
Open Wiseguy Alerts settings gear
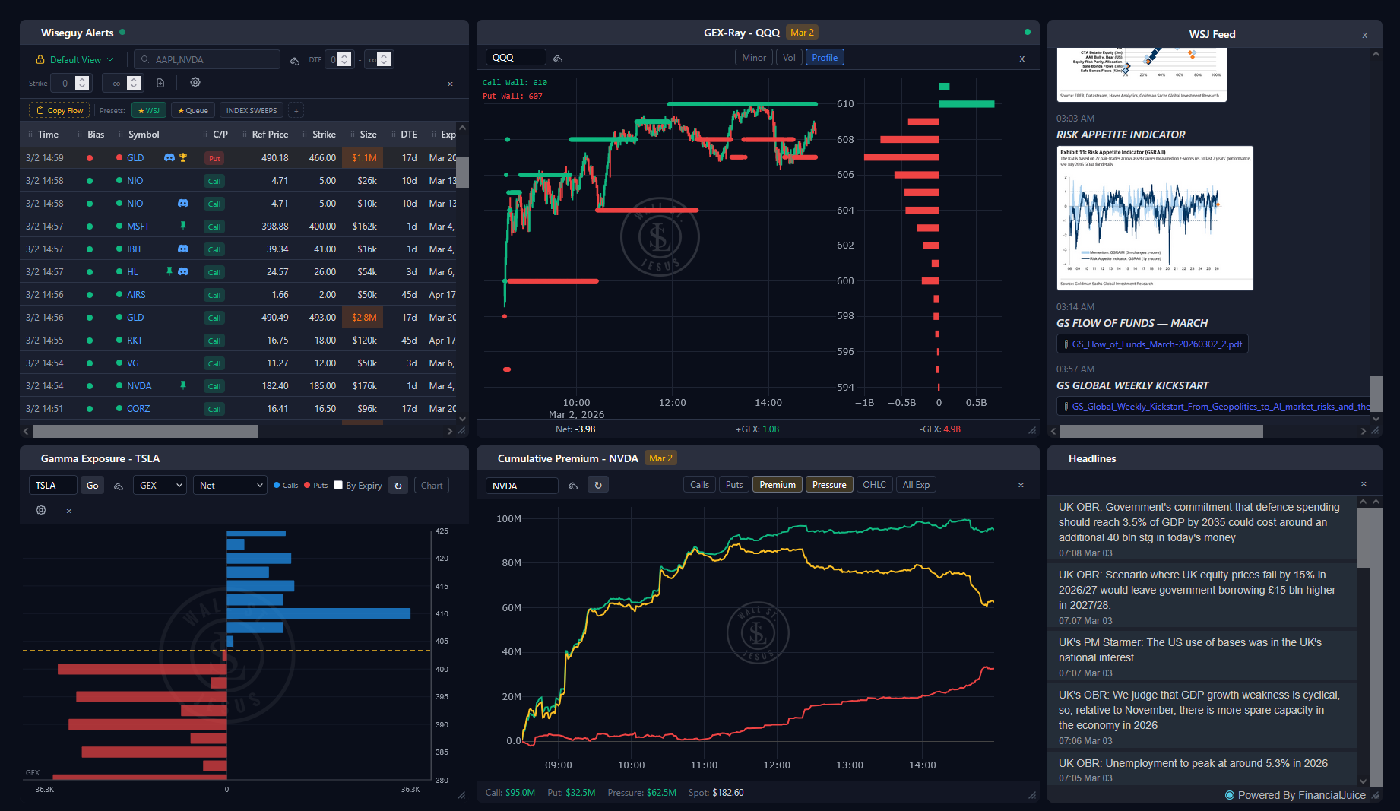pyautogui.click(x=195, y=82)
